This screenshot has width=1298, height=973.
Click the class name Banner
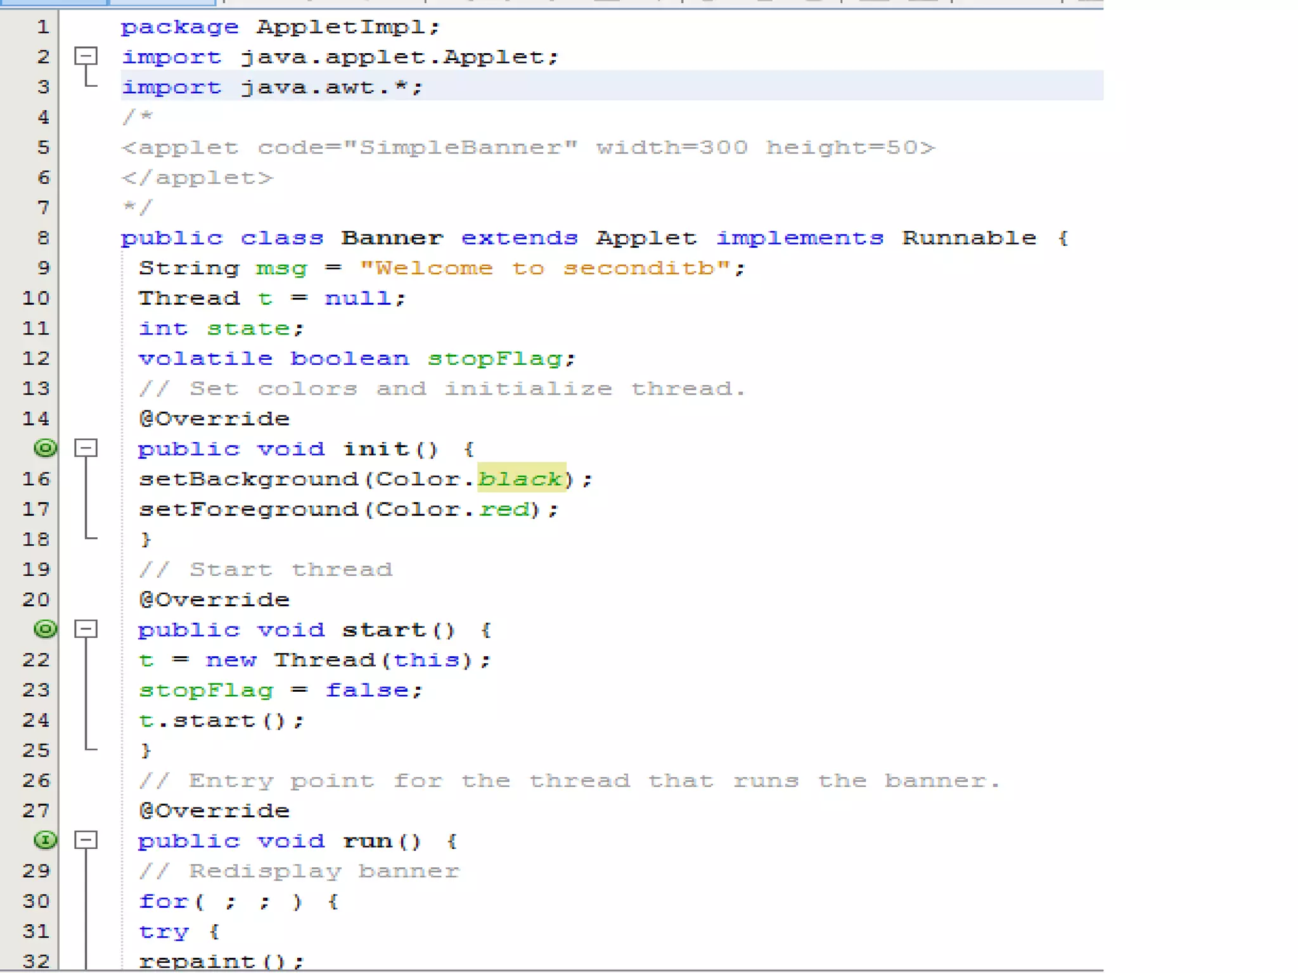391,238
